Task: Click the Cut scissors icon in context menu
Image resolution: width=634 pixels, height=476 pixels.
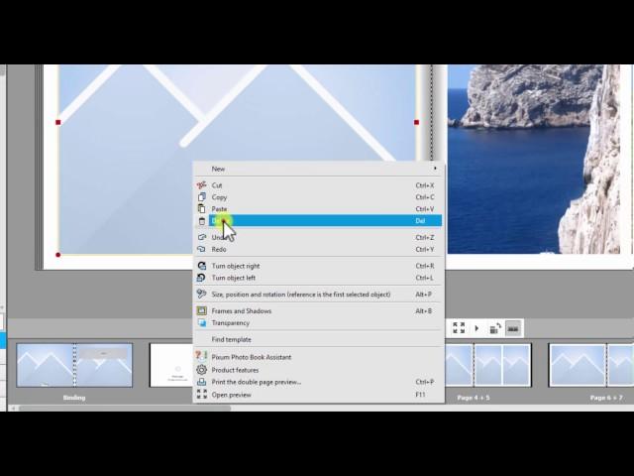Action: click(201, 185)
